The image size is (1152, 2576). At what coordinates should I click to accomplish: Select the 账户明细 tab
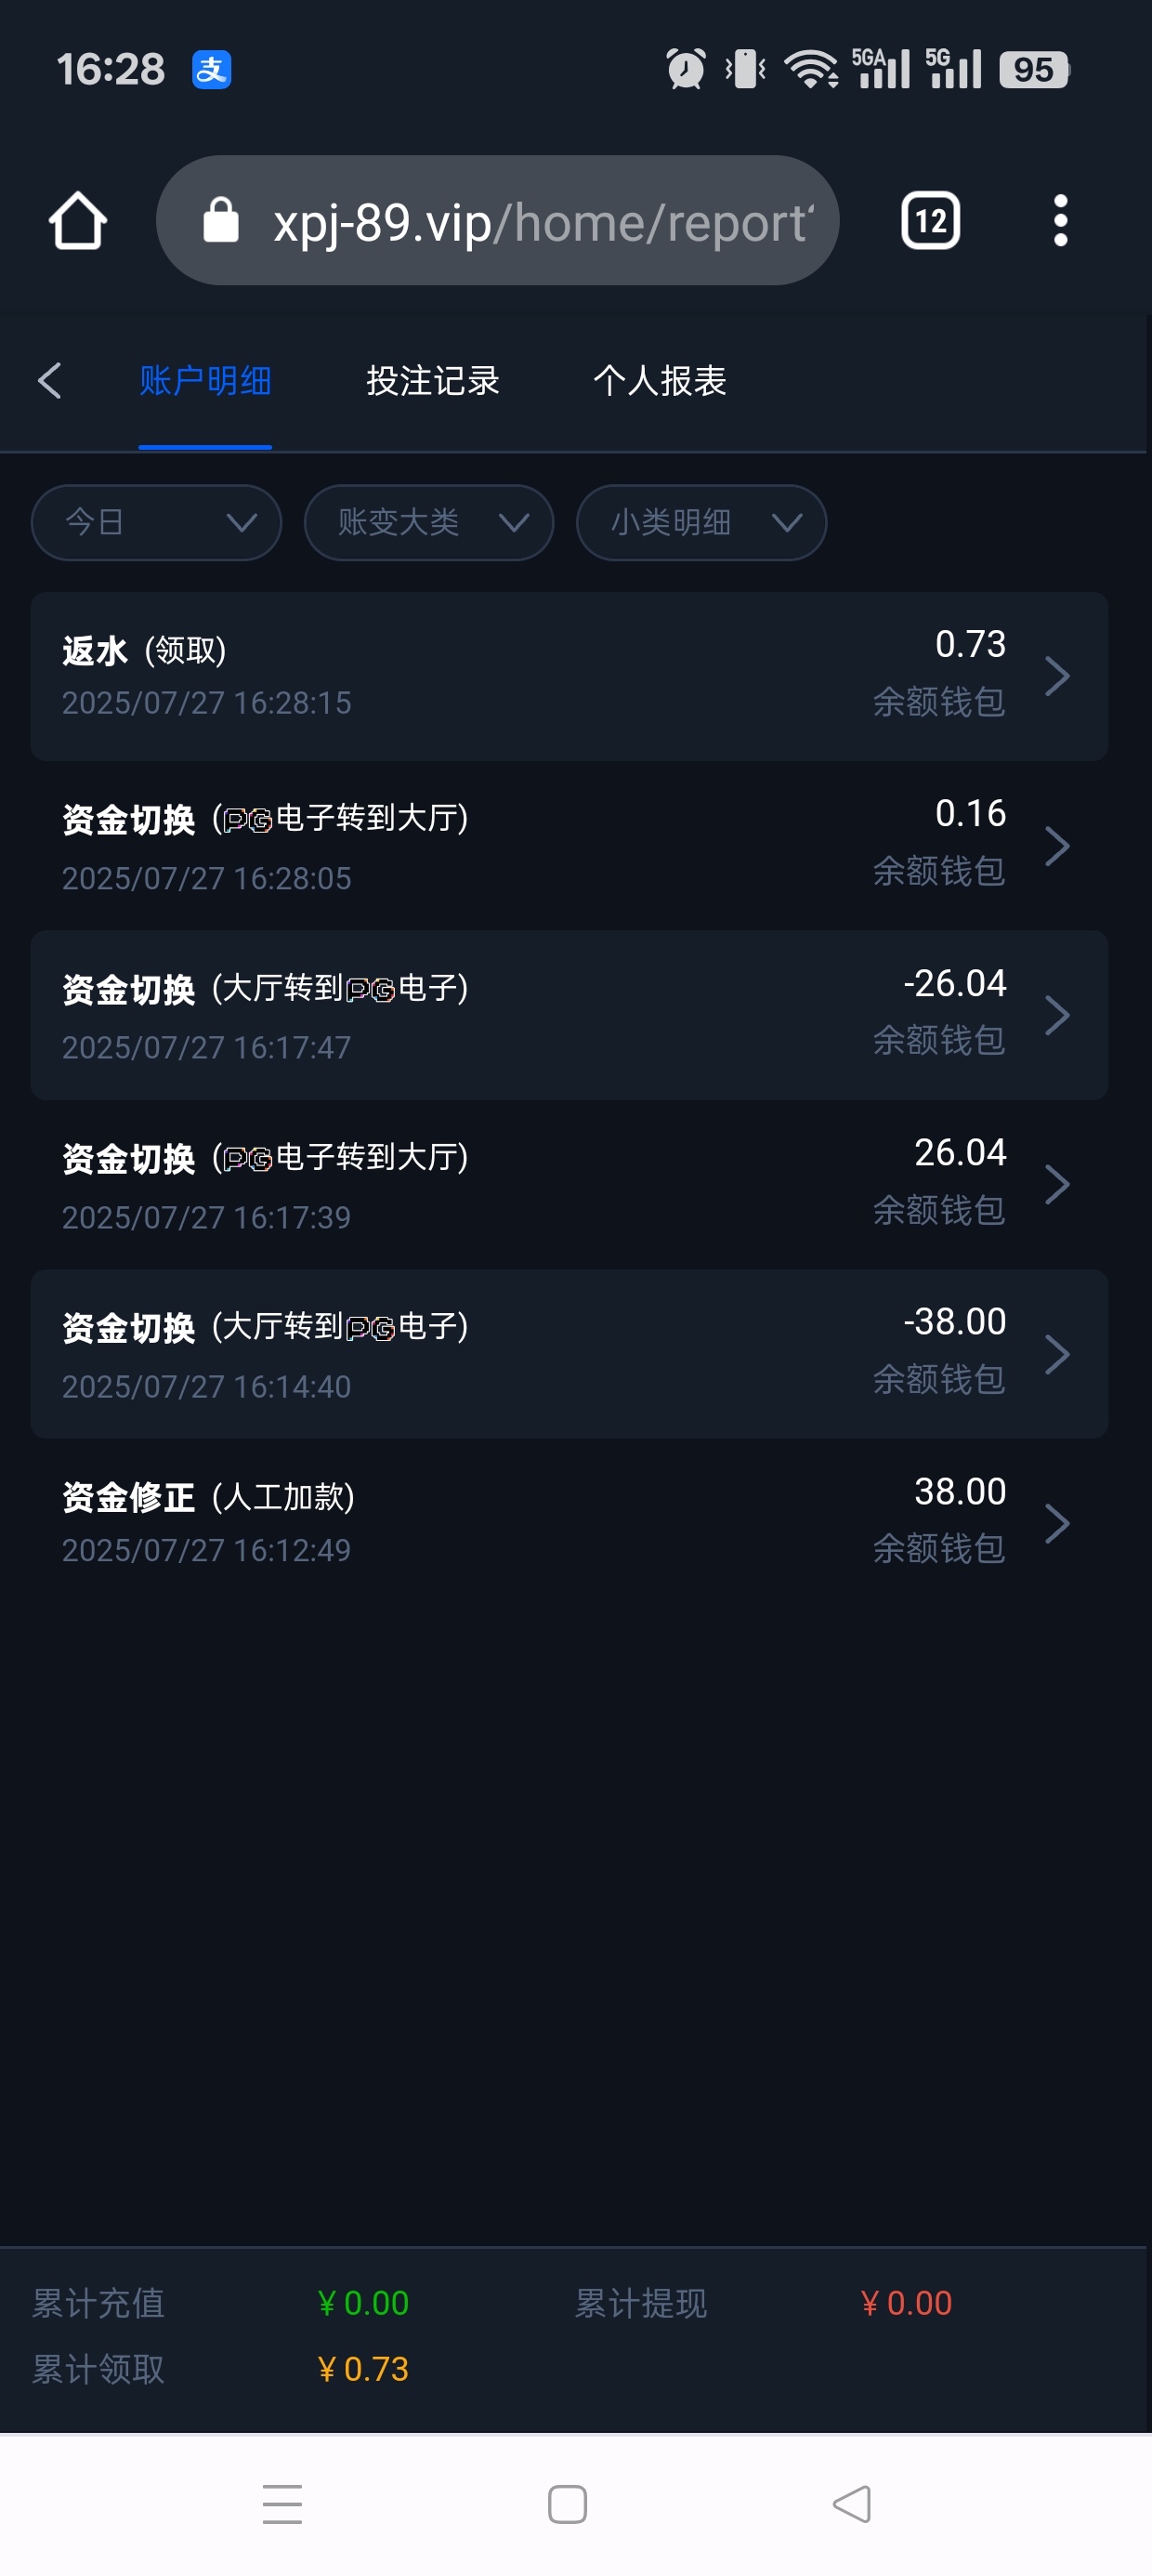205,381
